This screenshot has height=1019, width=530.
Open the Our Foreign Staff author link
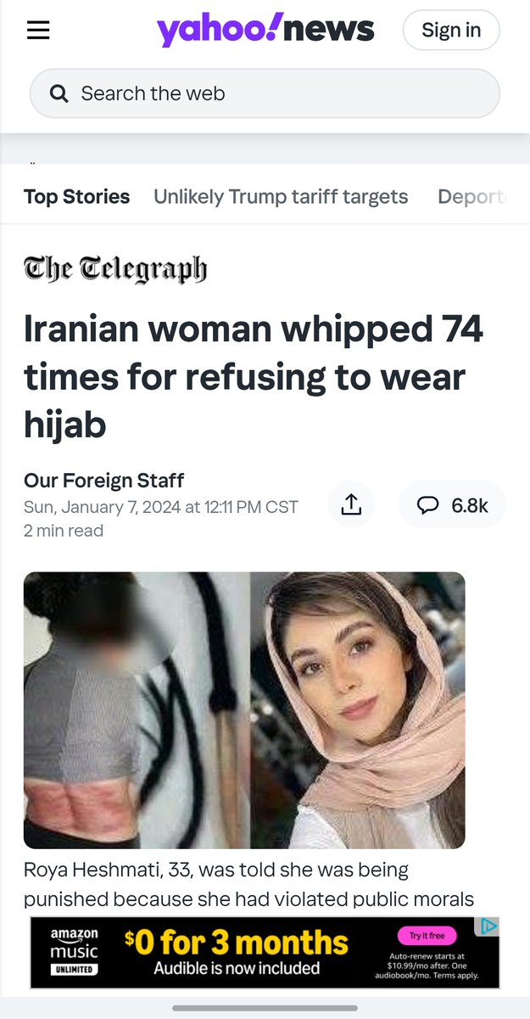point(104,481)
